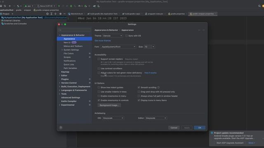Start debugging with the green bug icon
Screen dimensions: 264x148
pos(71,6)
